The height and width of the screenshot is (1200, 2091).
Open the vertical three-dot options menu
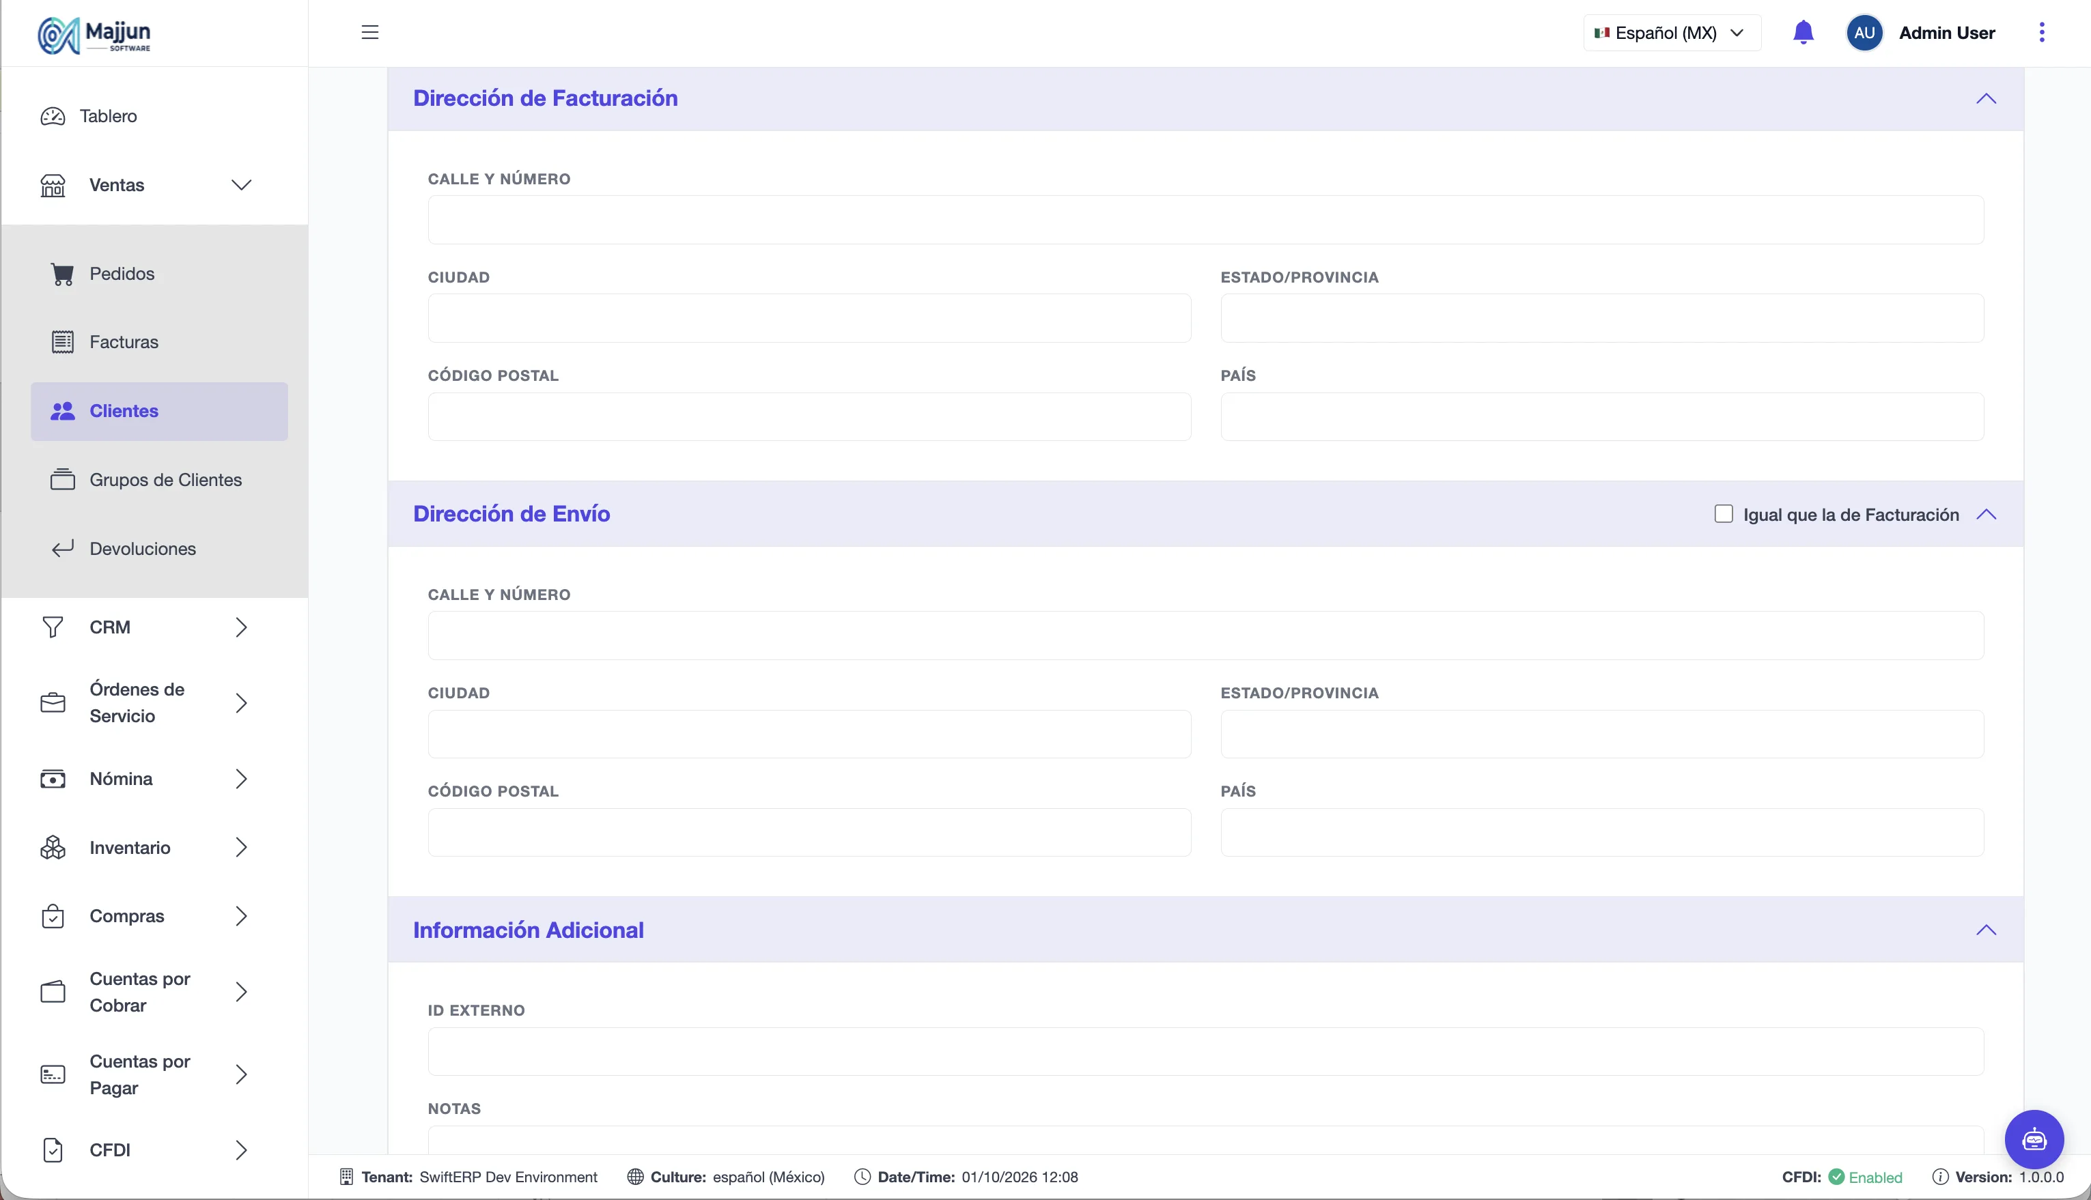[x=2042, y=32]
